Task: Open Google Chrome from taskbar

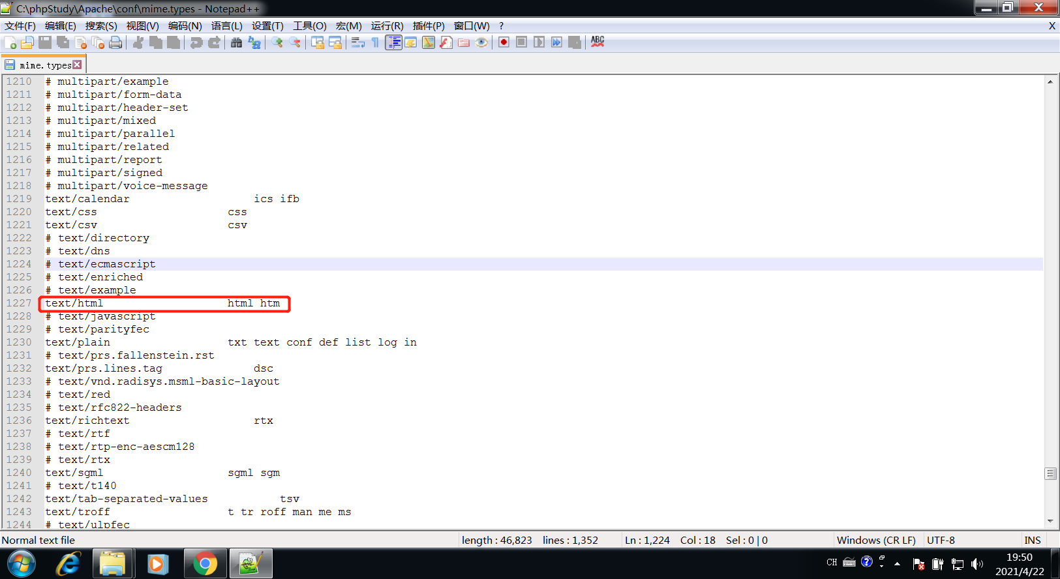Action: [205, 563]
